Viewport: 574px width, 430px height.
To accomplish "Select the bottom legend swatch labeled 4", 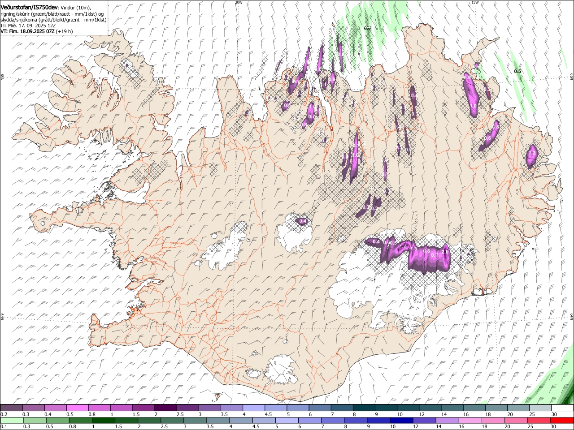I will (241, 421).
